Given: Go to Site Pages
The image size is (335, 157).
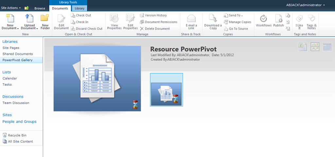Looking at the screenshot, I should 11,48.
